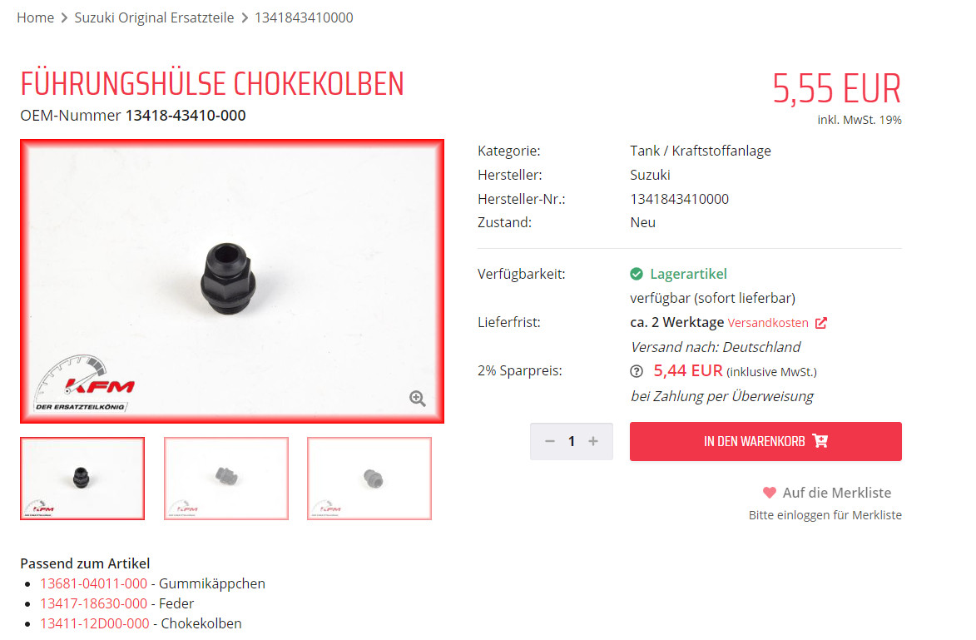The image size is (976, 640).
Task: Click the green Lagerartikel checkmark icon
Action: pos(637,274)
